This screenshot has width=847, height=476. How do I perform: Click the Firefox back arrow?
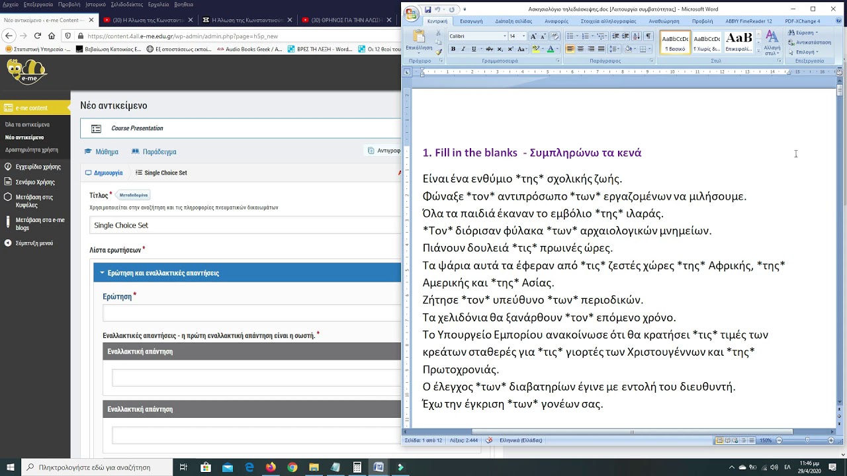[x=9, y=36]
